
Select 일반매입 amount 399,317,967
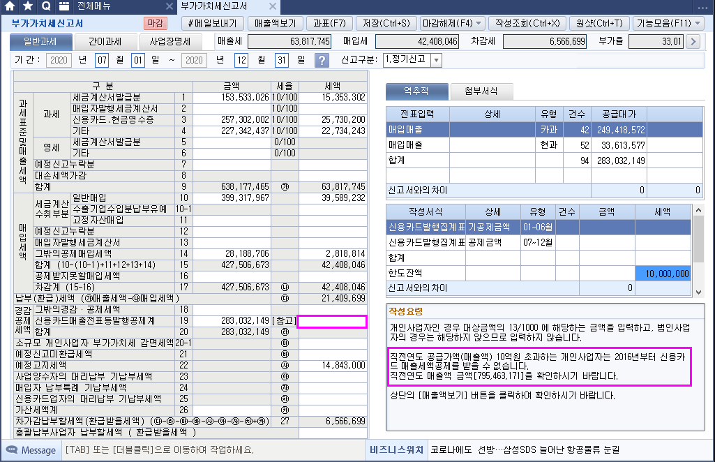(x=232, y=198)
